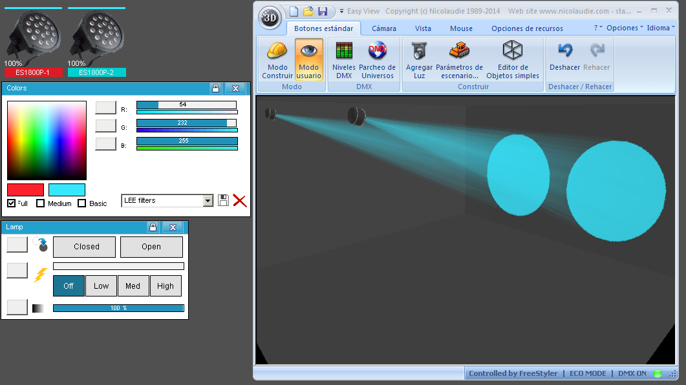Click the Closed shutter button

coord(85,247)
